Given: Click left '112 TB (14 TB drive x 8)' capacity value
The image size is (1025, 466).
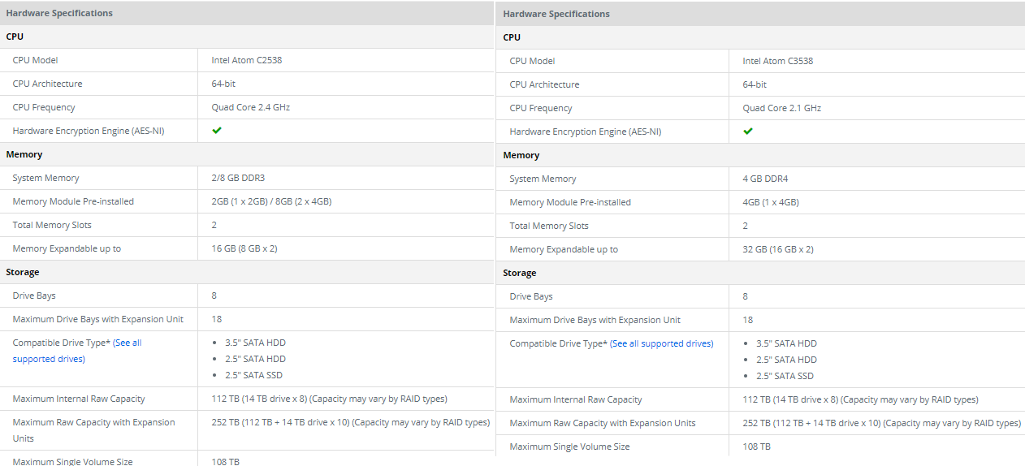Looking at the screenshot, I should 330,399.
